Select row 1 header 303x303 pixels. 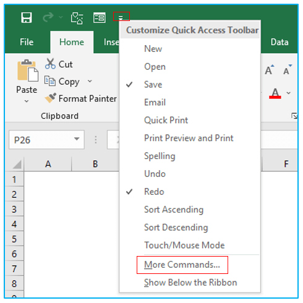point(14,179)
